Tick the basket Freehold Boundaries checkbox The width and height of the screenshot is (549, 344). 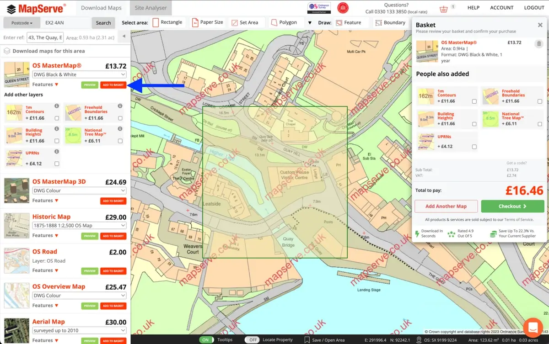[x=540, y=101]
